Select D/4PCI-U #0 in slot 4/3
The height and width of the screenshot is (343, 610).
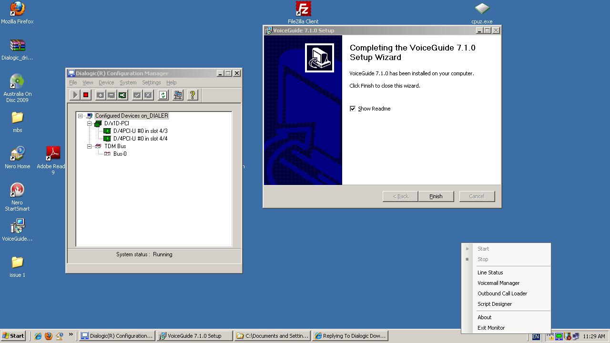[140, 131]
